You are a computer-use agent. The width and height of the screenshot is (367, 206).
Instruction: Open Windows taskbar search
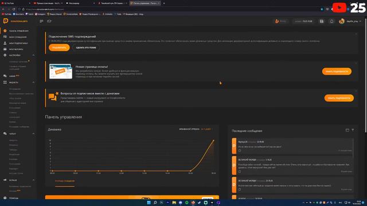[x=155, y=203]
